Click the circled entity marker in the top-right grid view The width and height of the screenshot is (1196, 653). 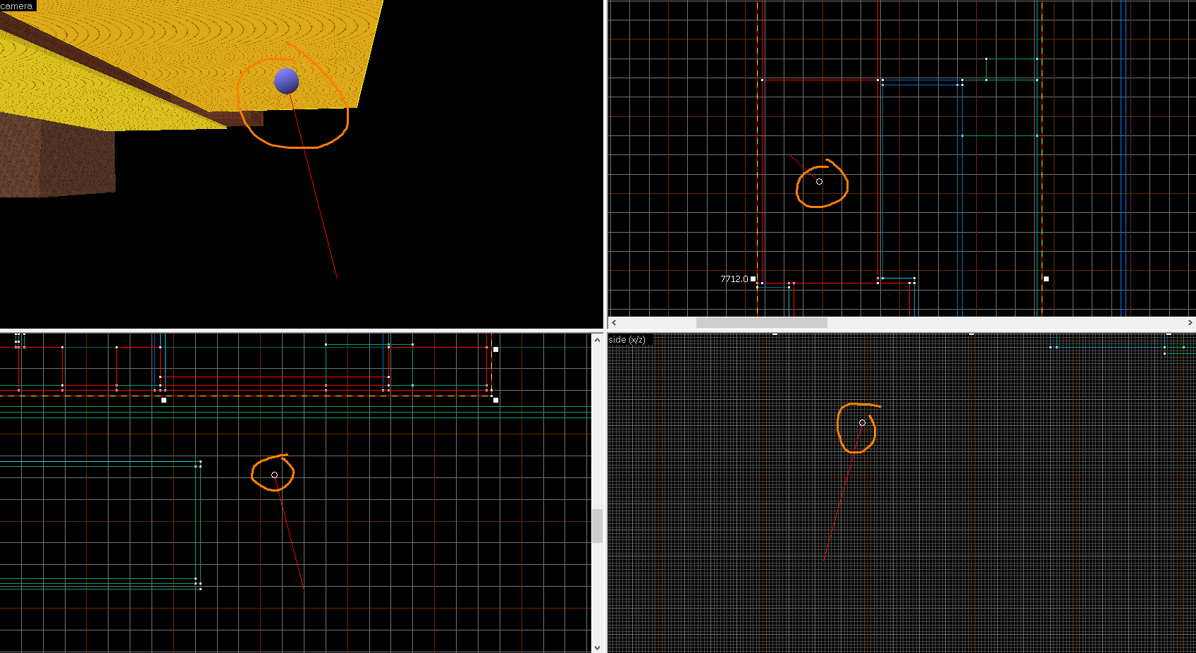tap(819, 182)
